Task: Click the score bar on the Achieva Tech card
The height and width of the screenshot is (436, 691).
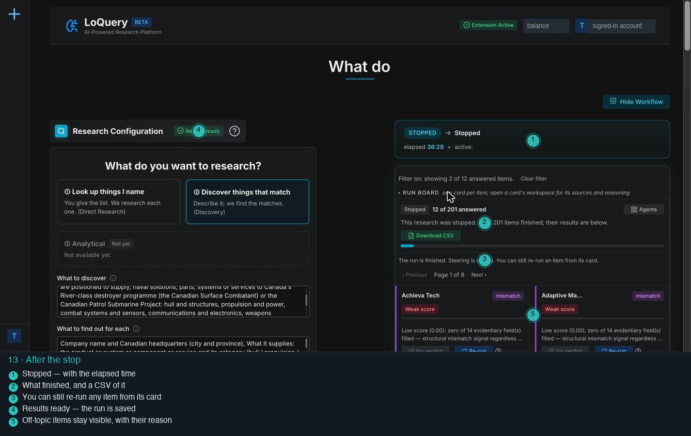Action: (x=463, y=319)
